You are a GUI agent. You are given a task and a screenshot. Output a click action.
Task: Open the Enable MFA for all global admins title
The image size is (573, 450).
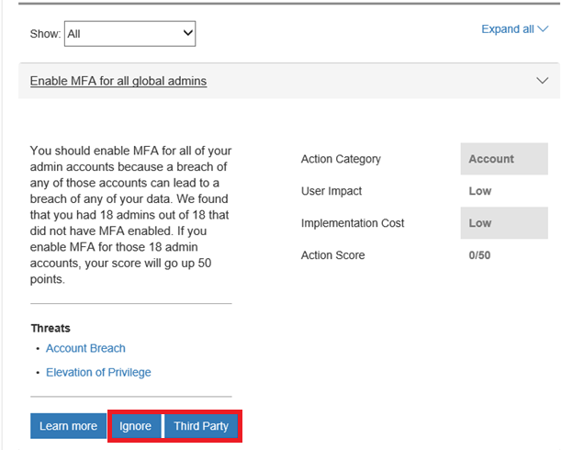[118, 81]
